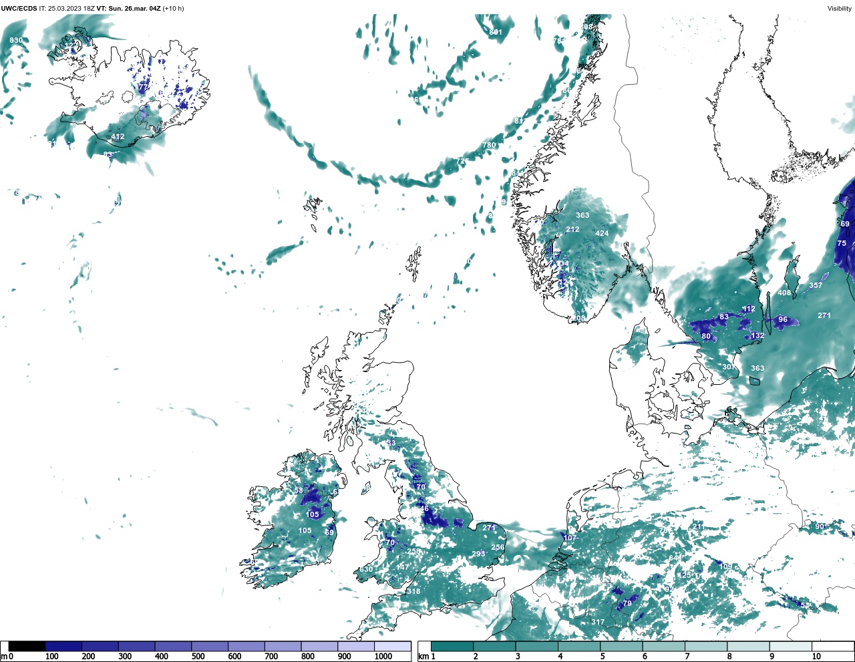This screenshot has height=662, width=855.
Task: Choose the 700–800 m legend swatch
Action: point(283,646)
